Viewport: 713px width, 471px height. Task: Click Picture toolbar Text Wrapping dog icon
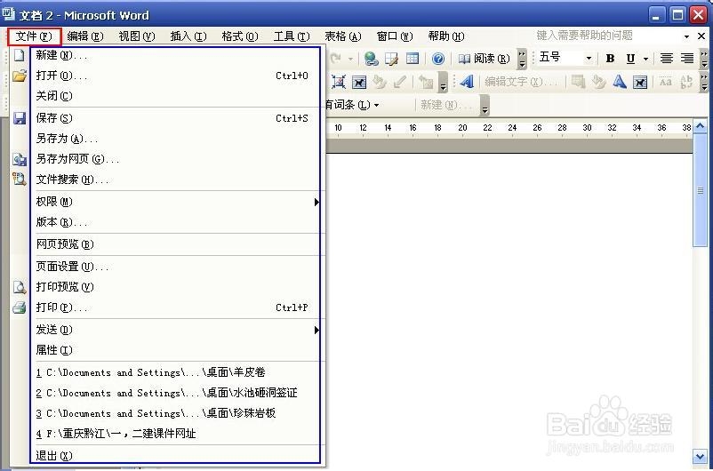click(x=359, y=82)
